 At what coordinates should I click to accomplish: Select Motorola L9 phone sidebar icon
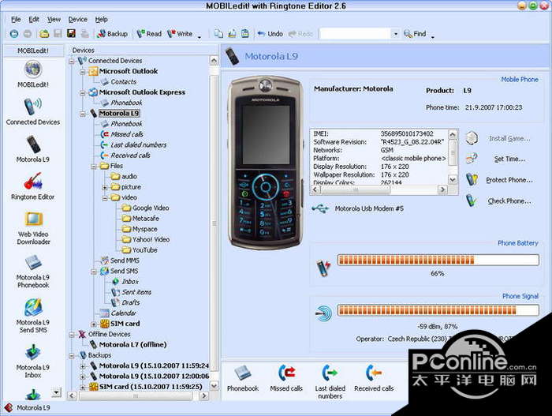(x=33, y=144)
